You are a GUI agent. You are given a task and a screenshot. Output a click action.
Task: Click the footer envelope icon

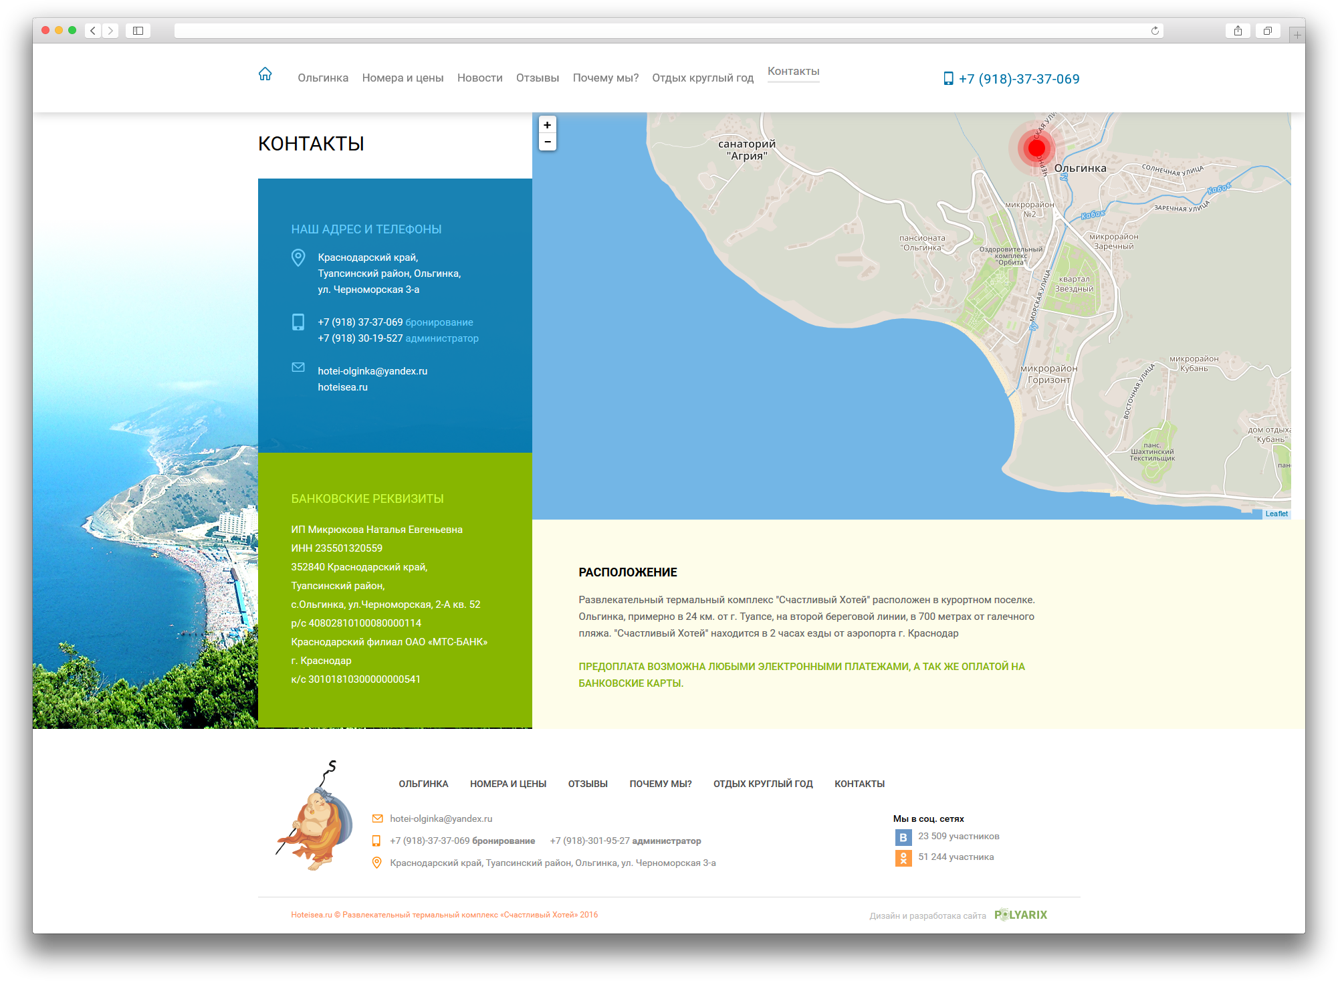(377, 819)
